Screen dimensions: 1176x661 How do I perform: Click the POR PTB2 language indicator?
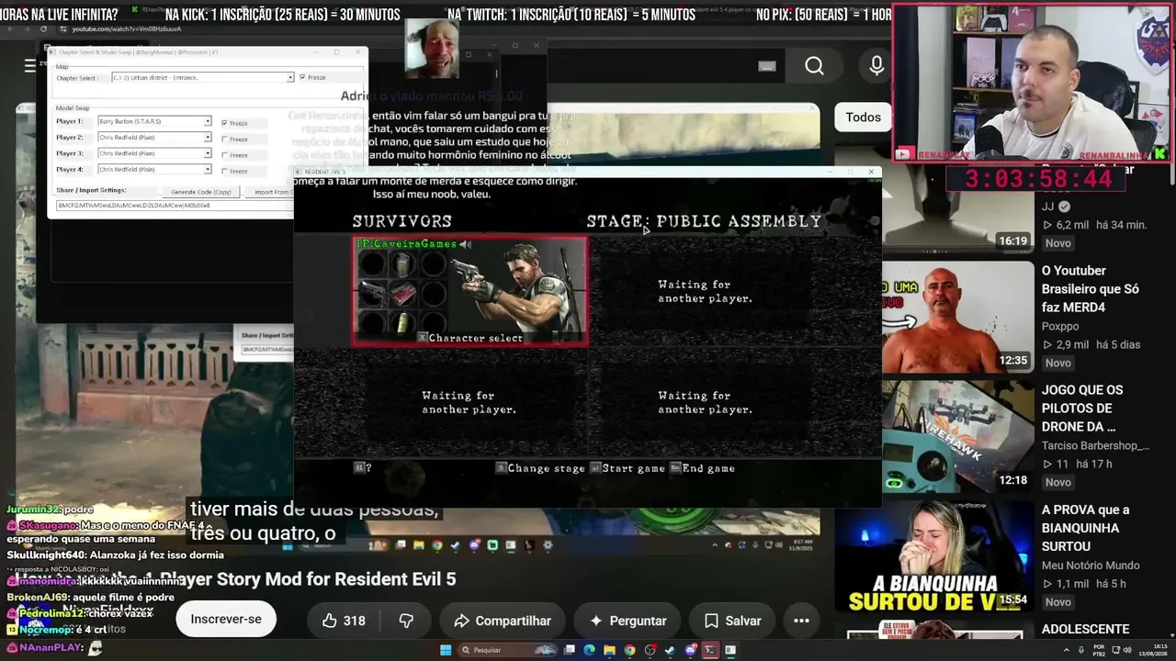tap(1098, 650)
